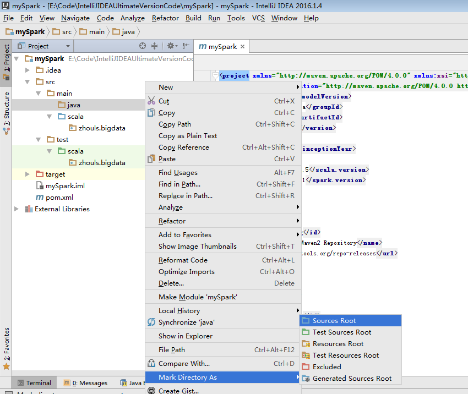Choose Find Usages
This screenshot has height=394, width=468.
[x=223, y=172]
